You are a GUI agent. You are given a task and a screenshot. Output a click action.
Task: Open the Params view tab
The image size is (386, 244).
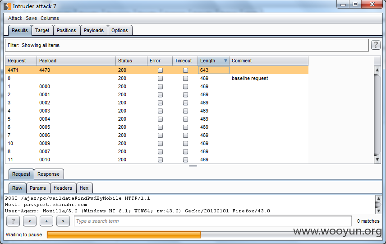click(38, 188)
